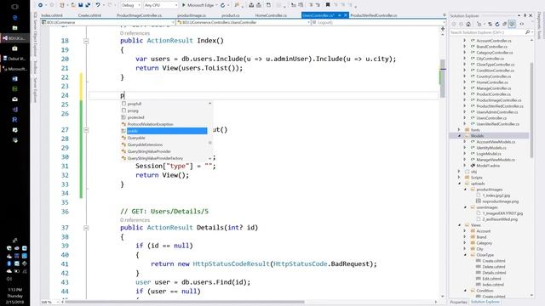
Task: Select the propg snippet suggestion
Action: tap(133, 110)
